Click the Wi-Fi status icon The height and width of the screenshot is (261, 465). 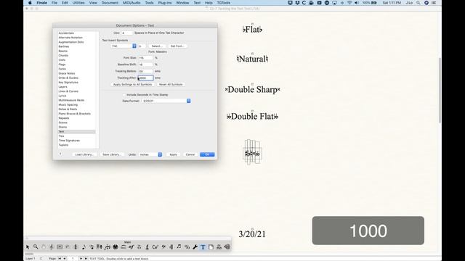349,3
